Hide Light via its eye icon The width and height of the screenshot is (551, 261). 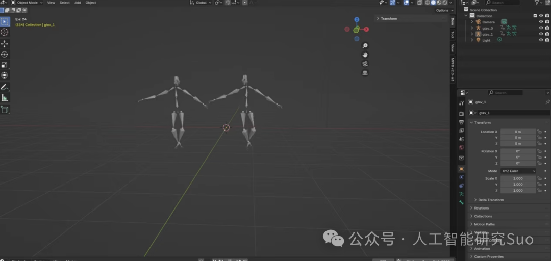[x=541, y=40]
